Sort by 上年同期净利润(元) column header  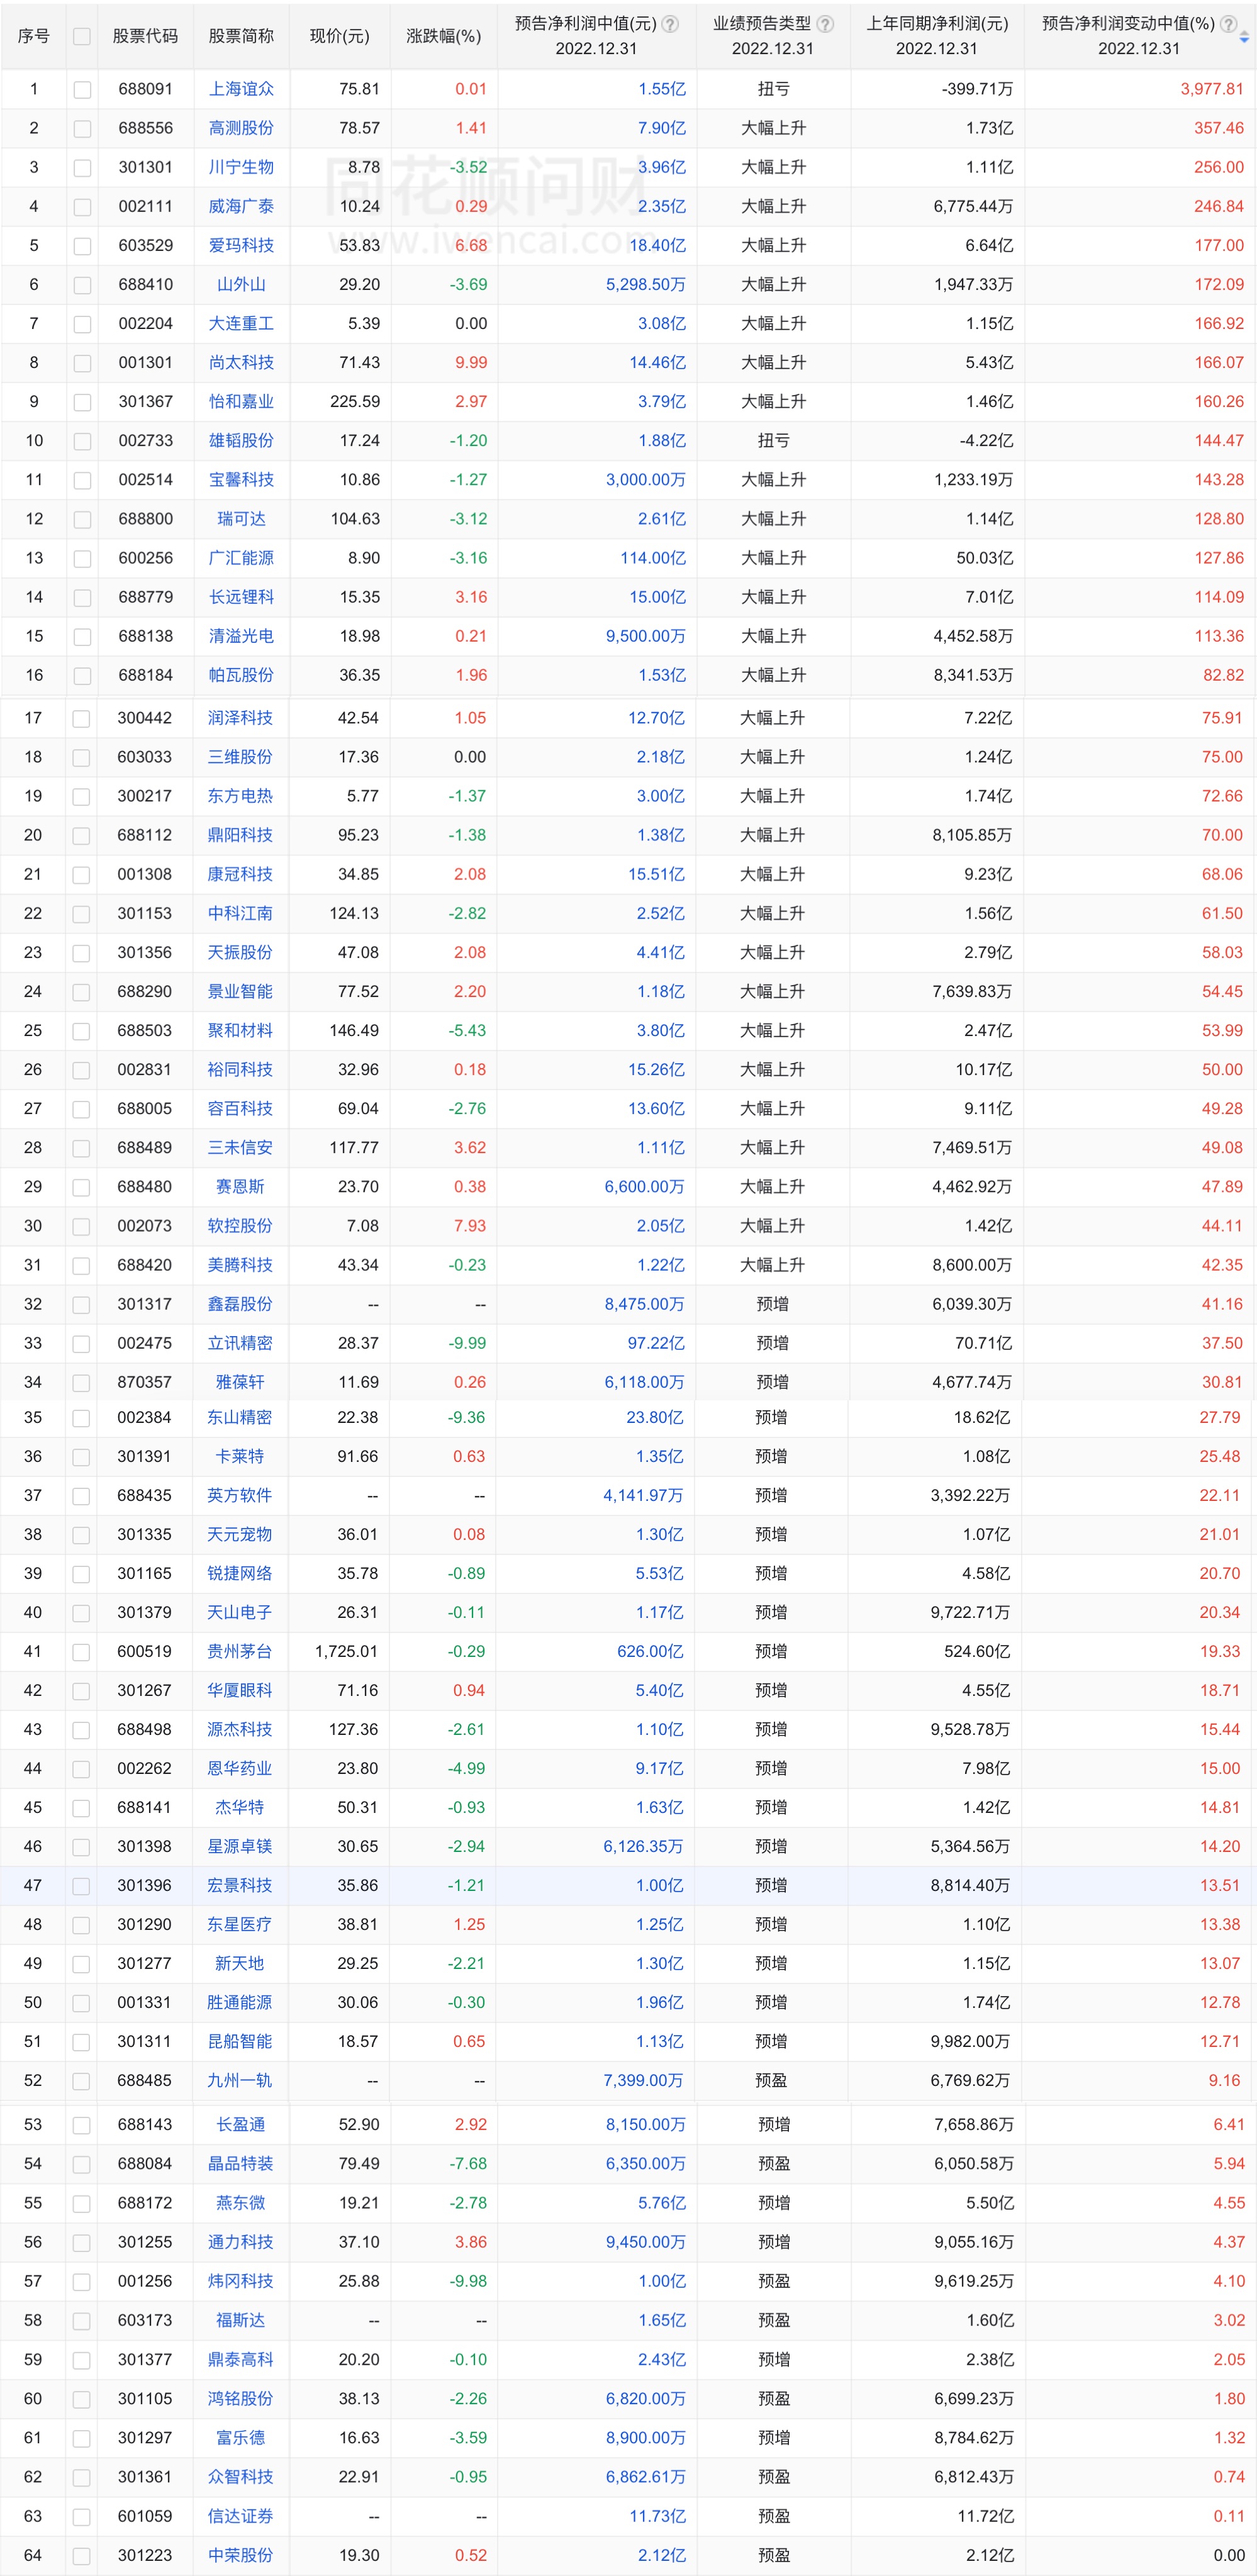(937, 24)
